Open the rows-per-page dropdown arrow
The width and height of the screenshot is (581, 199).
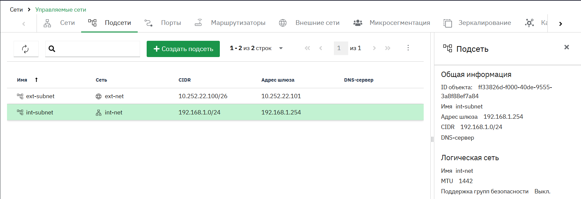[281, 48]
